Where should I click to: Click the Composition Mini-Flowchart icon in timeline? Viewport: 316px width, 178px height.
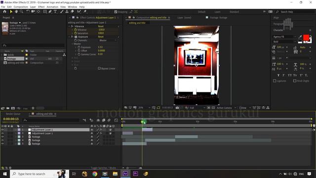click(x=84, y=120)
